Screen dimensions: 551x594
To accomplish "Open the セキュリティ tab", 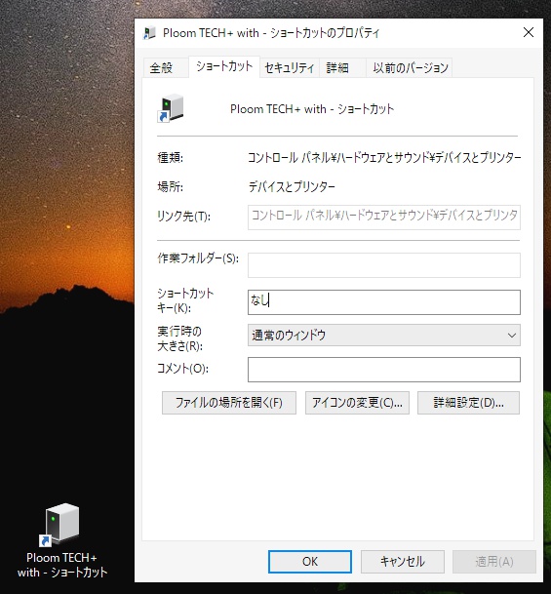I will click(x=290, y=68).
